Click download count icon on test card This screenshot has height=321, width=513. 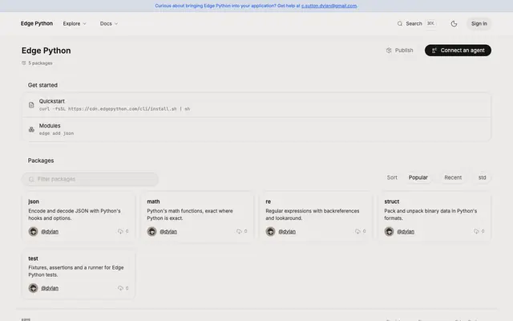click(x=120, y=288)
